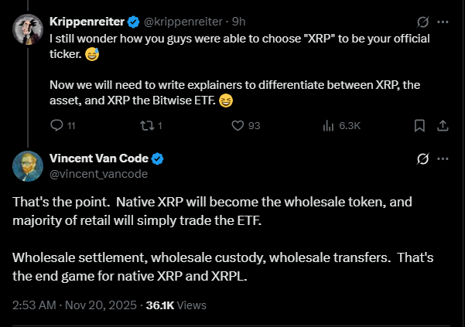Open more options for Krippenreiter's post
The width and height of the screenshot is (465, 327).
click(x=443, y=21)
